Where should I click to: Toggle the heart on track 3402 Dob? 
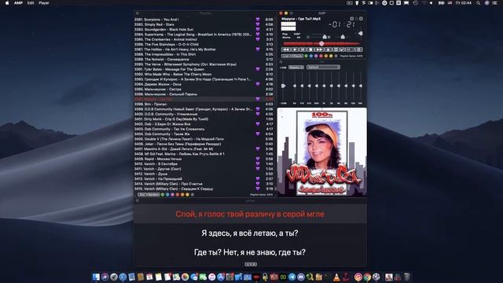[258, 124]
